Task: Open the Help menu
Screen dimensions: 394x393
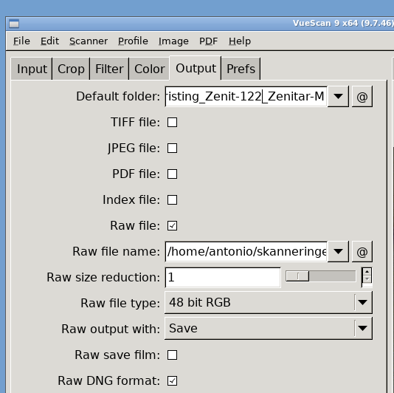Action: point(240,41)
